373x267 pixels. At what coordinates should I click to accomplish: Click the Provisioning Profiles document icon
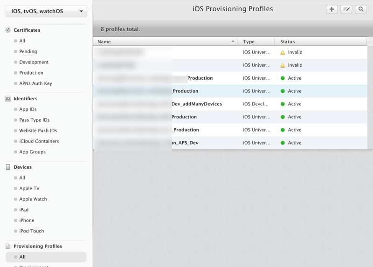[8, 246]
